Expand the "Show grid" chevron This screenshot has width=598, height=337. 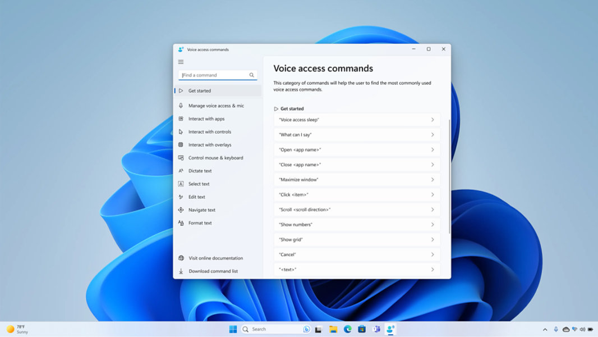[433, 239]
